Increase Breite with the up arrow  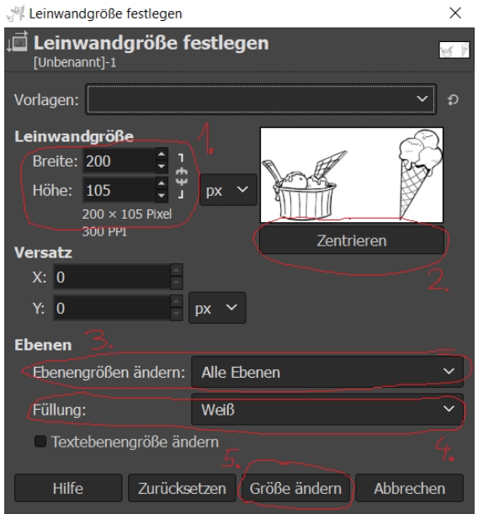(x=162, y=154)
